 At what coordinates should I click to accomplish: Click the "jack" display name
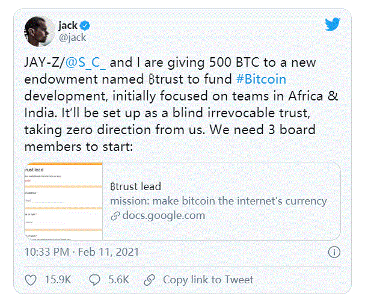pos(67,25)
